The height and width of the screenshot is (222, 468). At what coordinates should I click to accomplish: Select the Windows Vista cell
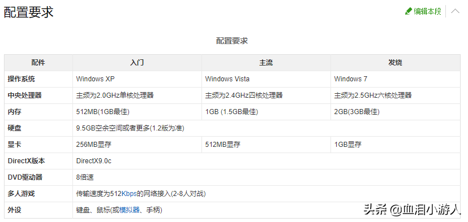(266, 79)
